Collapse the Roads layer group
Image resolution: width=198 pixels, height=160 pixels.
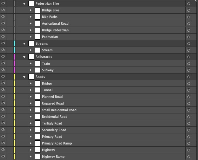pyautogui.click(x=24, y=77)
